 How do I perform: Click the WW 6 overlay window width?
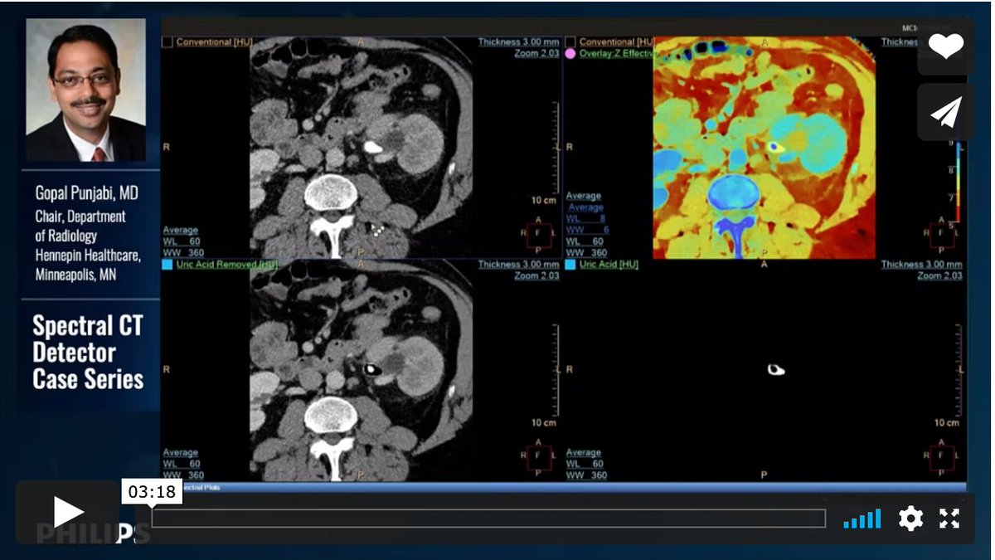(587, 230)
